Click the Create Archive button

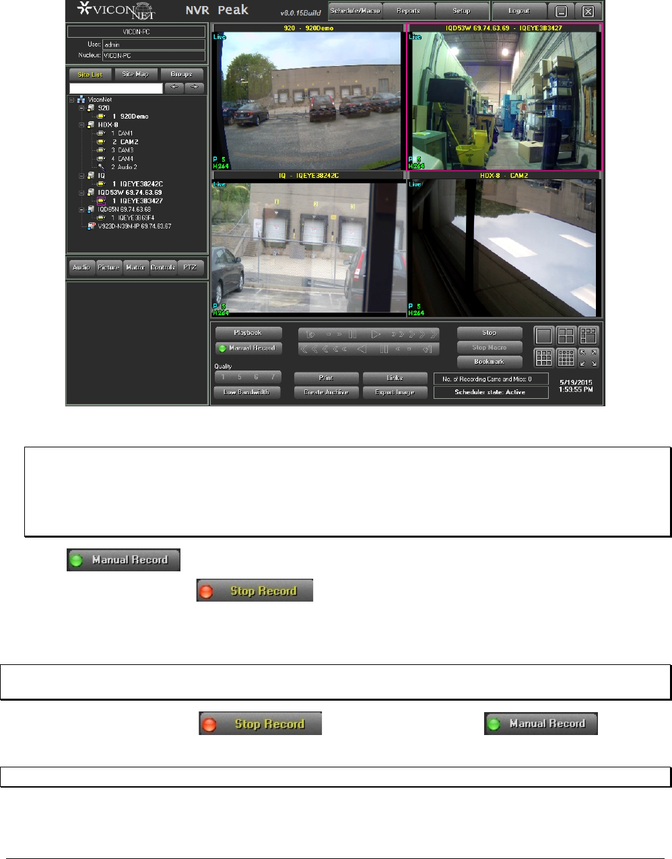click(327, 392)
